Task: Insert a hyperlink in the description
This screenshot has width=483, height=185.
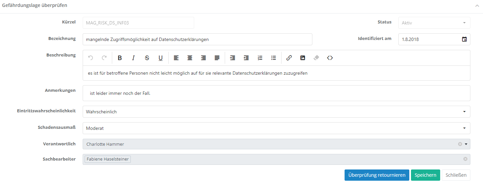Action: point(289,58)
